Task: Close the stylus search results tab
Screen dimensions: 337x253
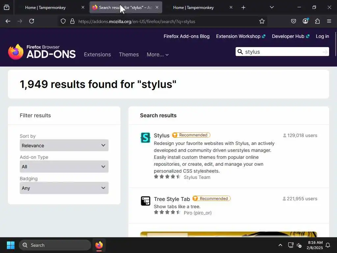Action: point(157,7)
